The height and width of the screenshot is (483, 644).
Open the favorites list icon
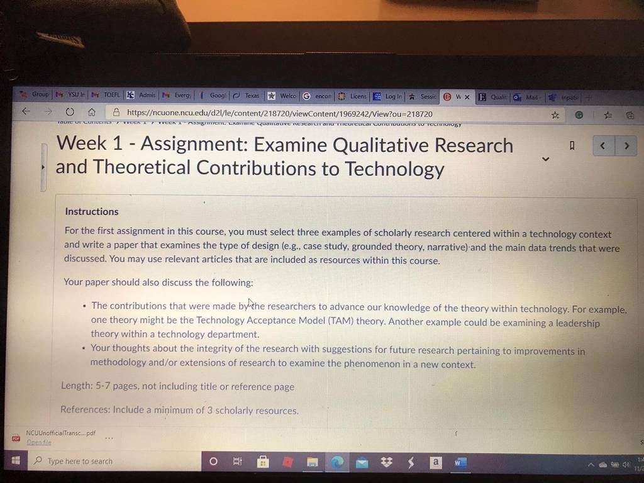click(x=608, y=116)
